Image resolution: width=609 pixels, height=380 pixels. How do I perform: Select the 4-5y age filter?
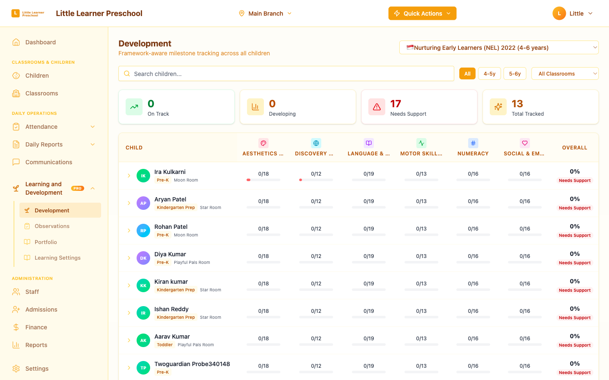[489, 73]
